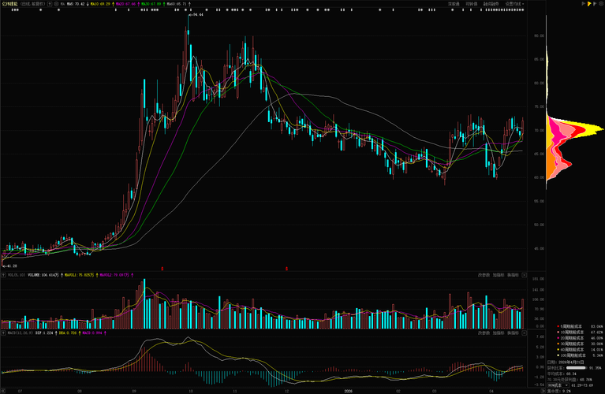605x394 pixels.
Task: Click the magenta 20周期前成本 legend swatch
Action: pos(558,338)
